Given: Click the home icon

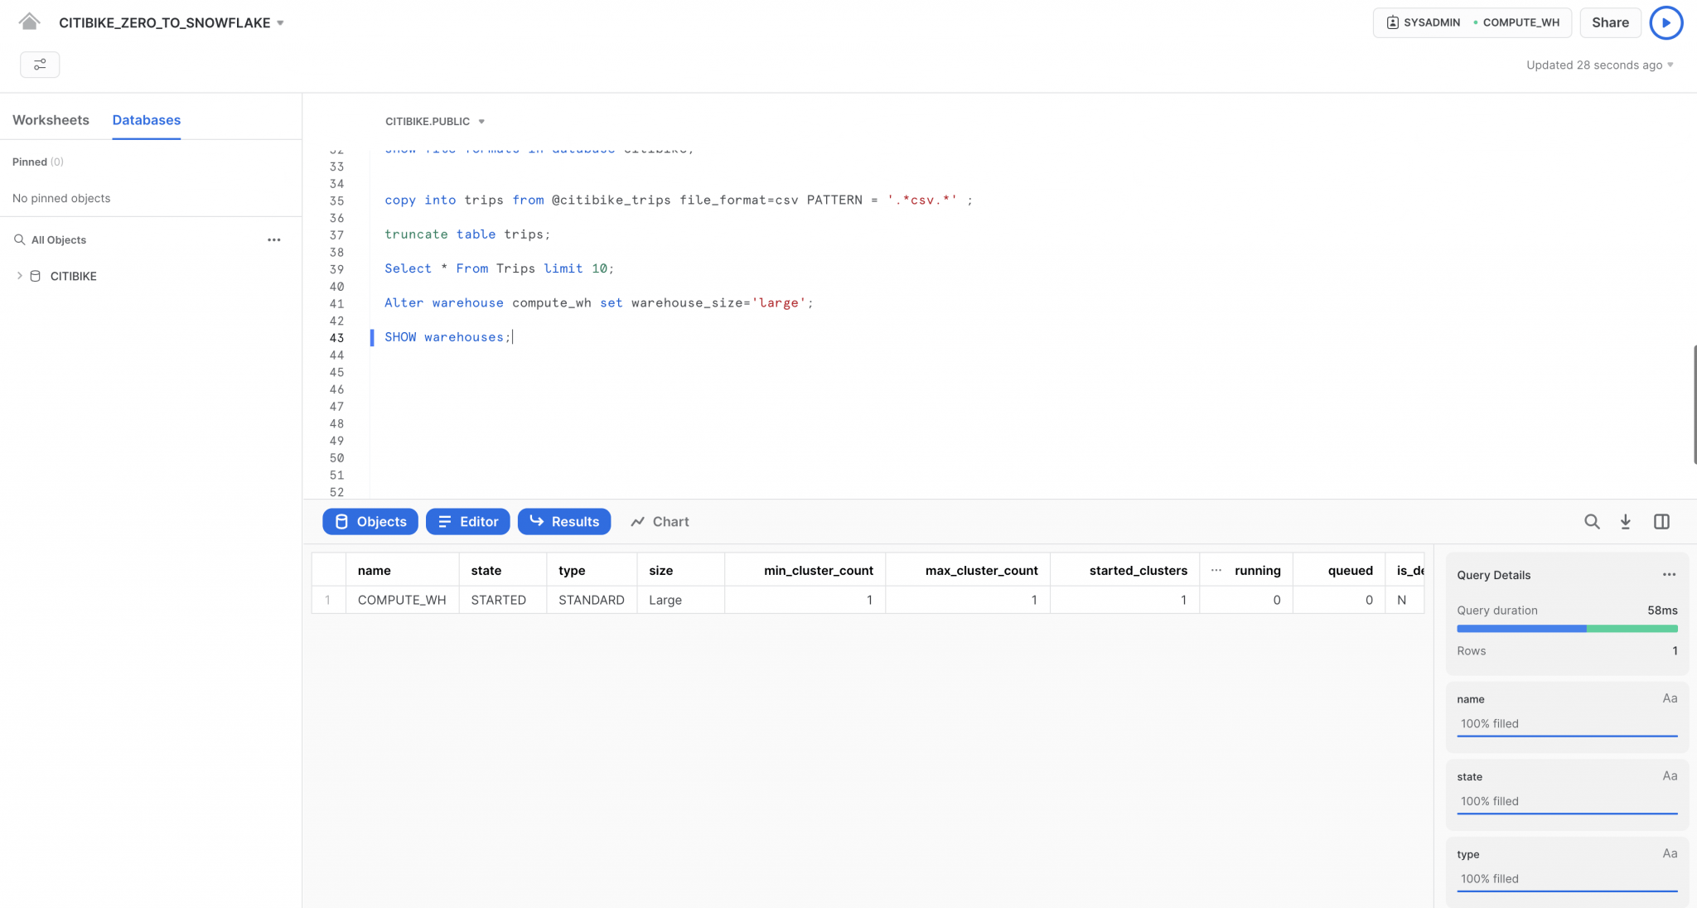Looking at the screenshot, I should coord(29,22).
